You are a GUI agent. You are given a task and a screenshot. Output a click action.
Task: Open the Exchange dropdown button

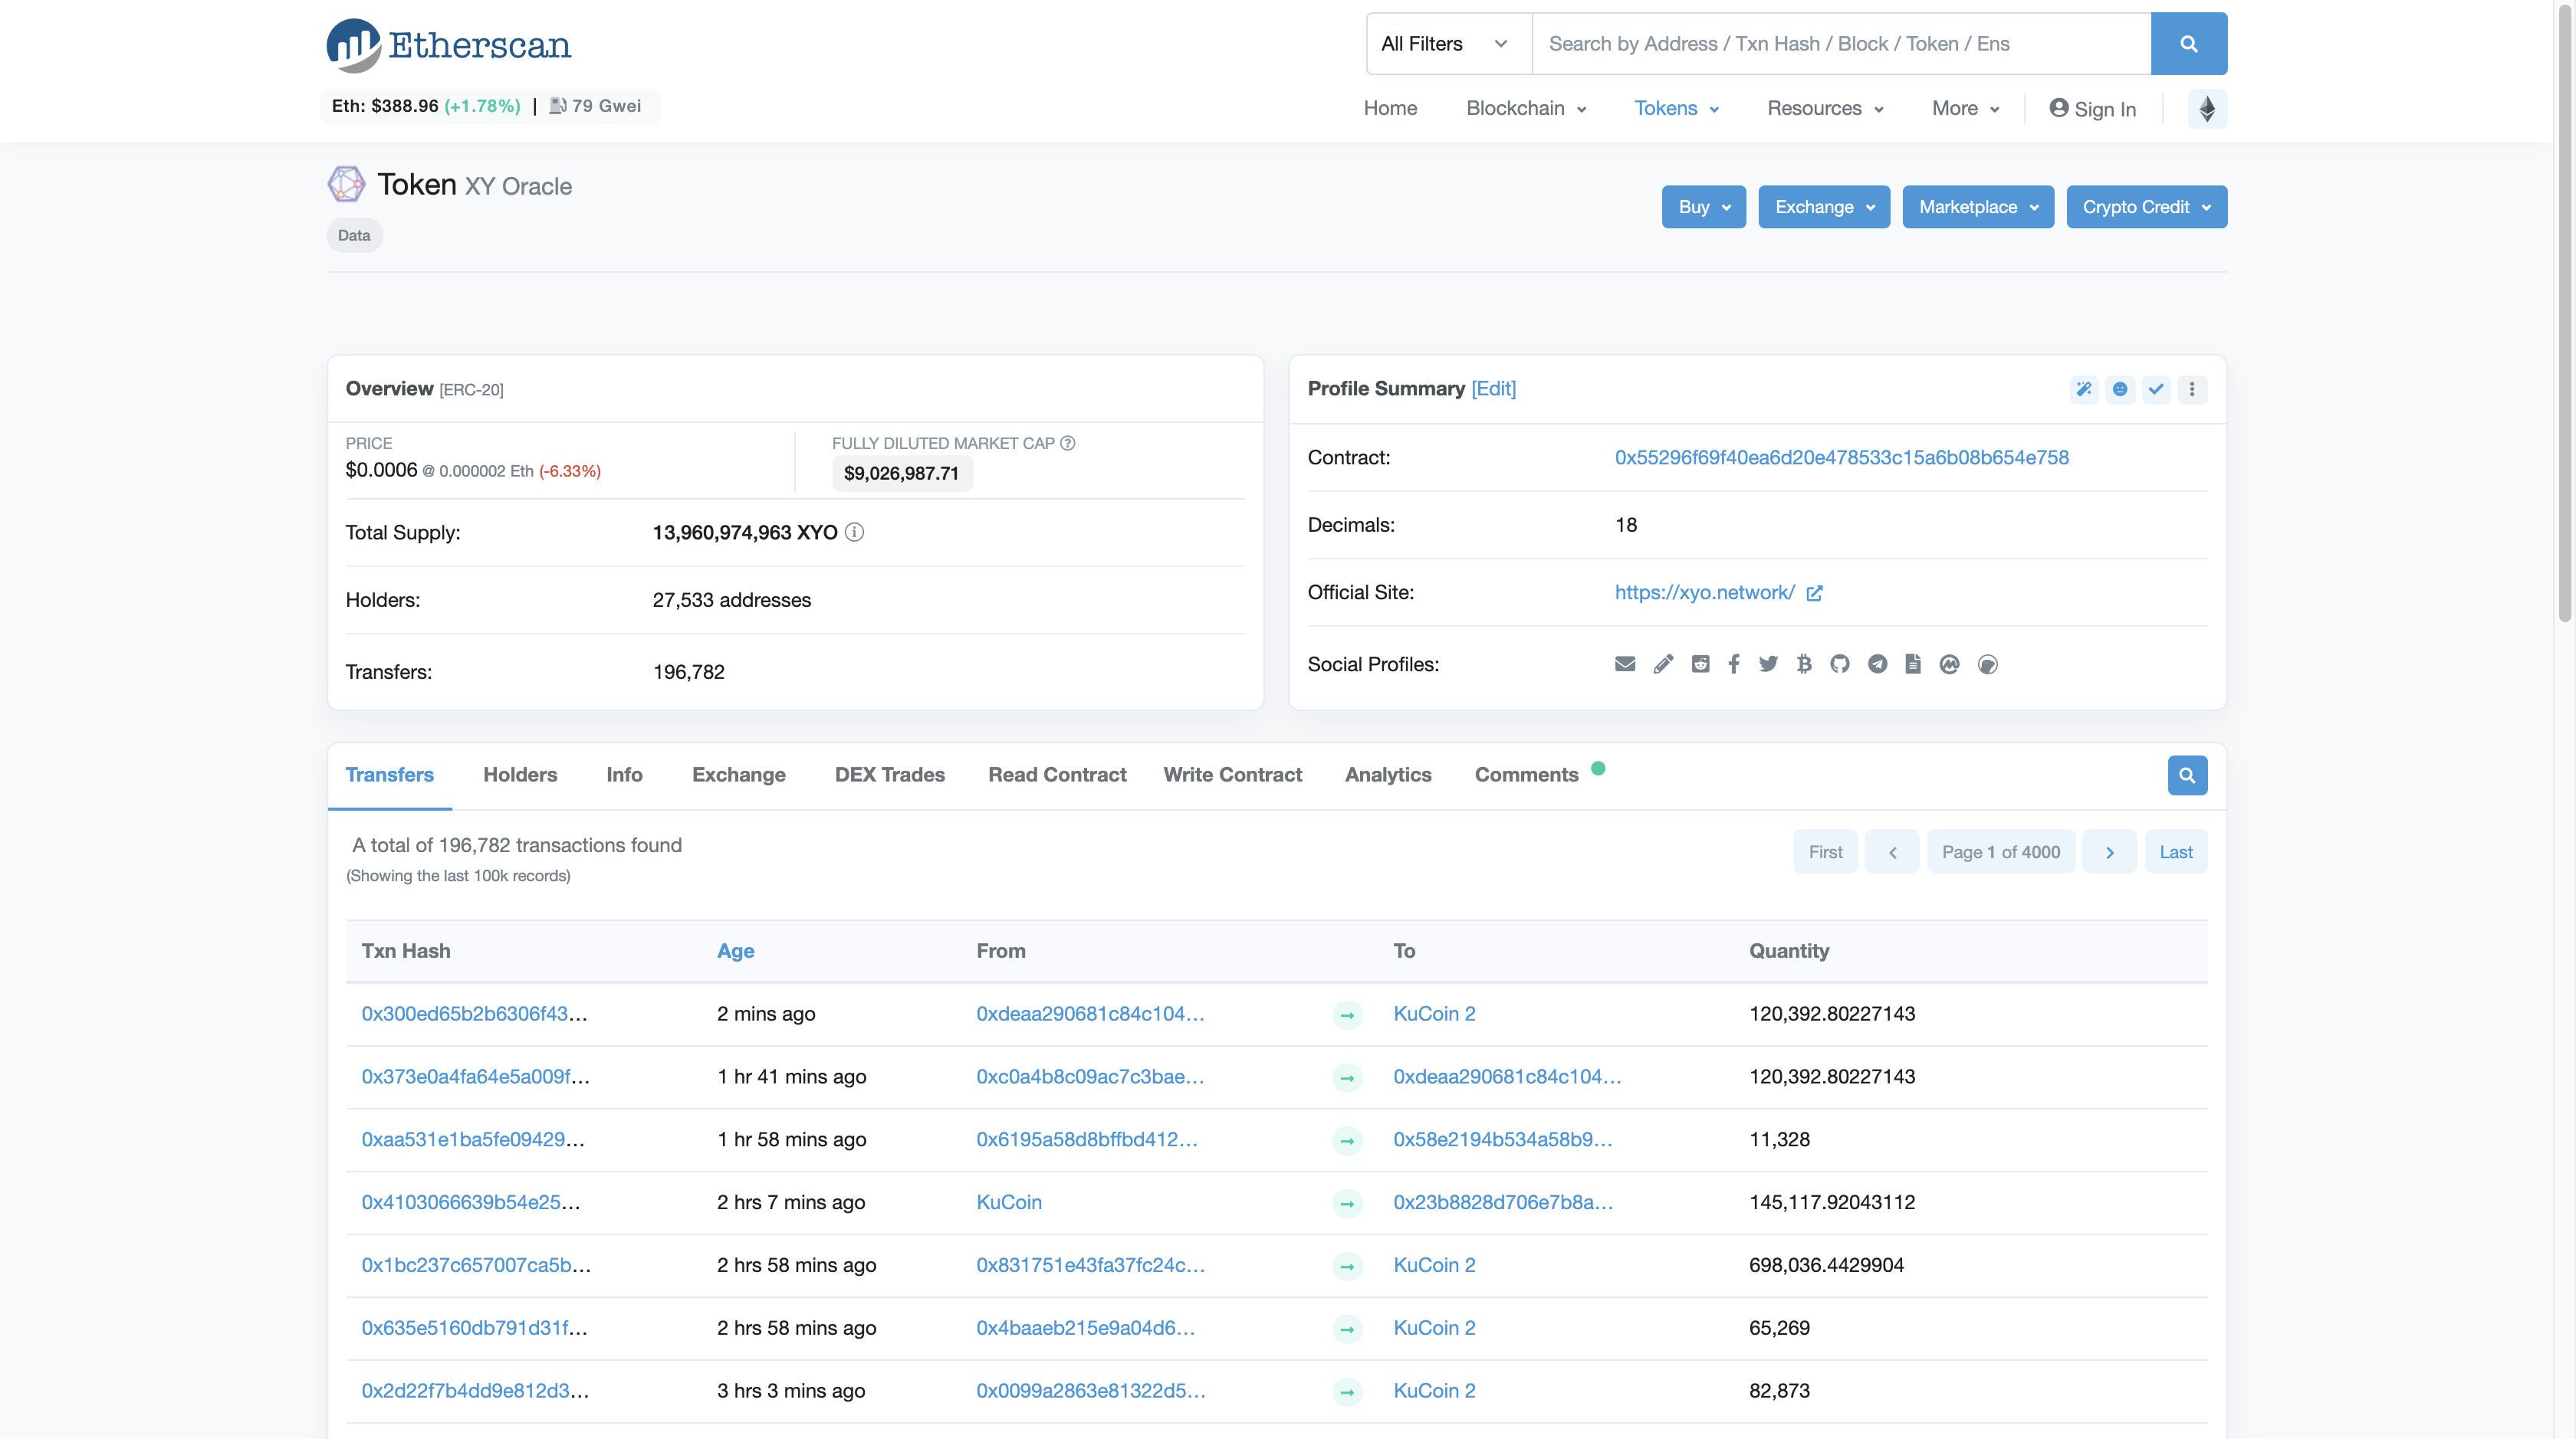point(1823,207)
